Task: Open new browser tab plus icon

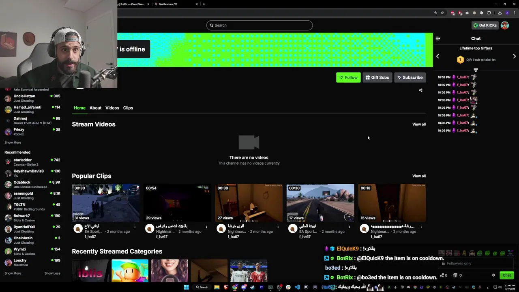Action: coord(204,4)
